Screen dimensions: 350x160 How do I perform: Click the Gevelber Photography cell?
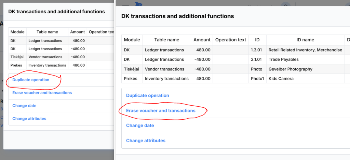pos(290,69)
